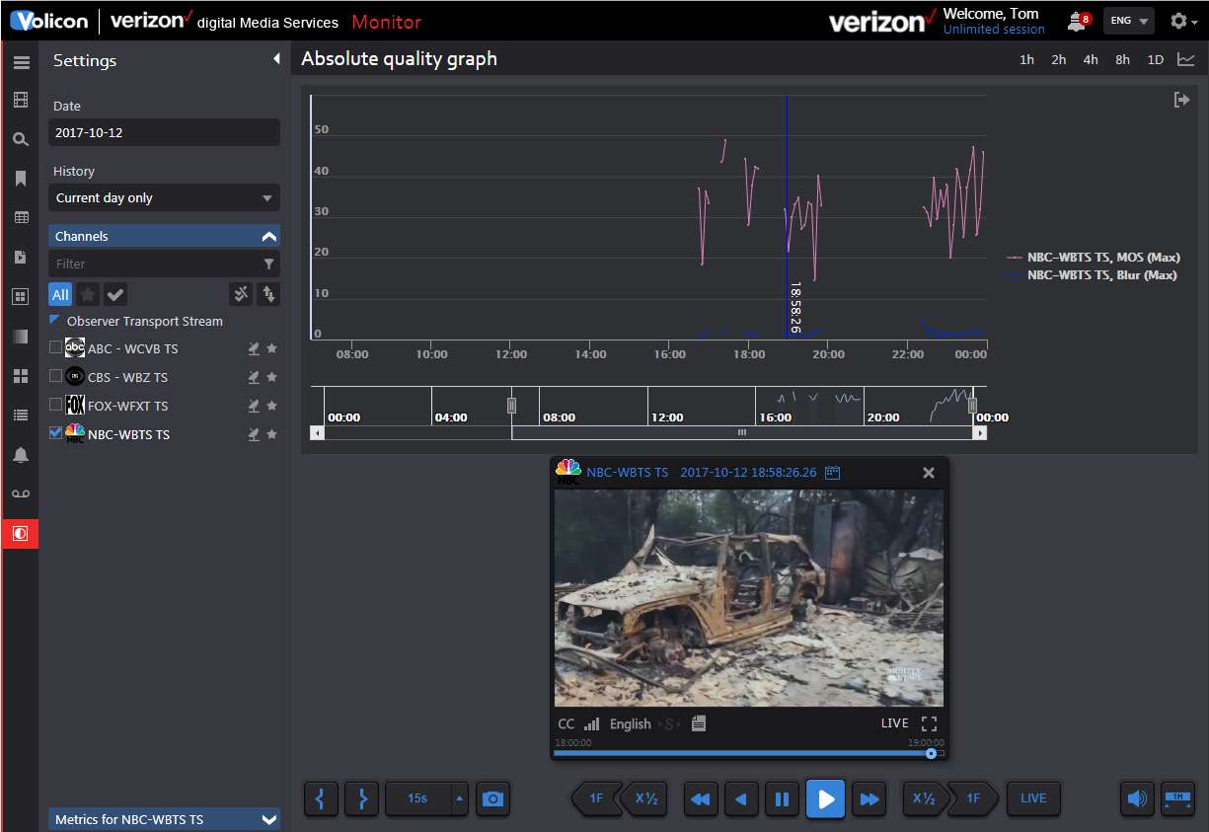The width and height of the screenshot is (1209, 832).
Task: Select the 8h time range
Action: tap(1123, 60)
